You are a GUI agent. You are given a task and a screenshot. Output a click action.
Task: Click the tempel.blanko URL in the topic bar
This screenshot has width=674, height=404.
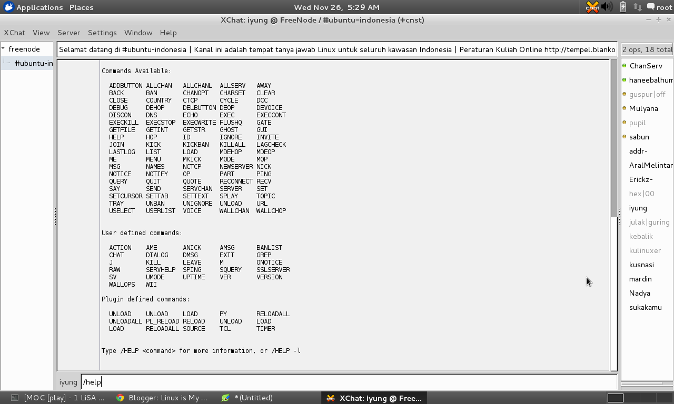(579, 49)
